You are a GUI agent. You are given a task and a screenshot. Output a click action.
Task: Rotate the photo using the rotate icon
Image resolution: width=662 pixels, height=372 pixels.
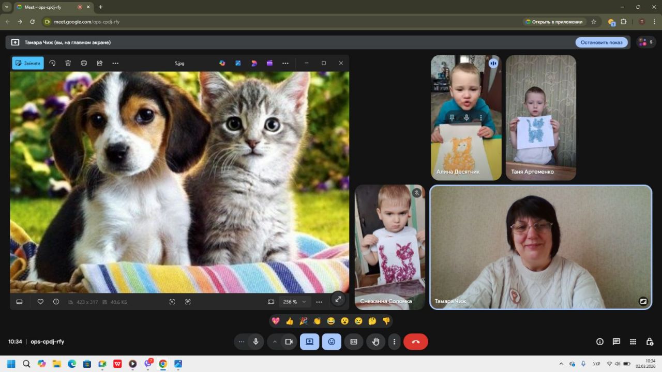tap(52, 63)
